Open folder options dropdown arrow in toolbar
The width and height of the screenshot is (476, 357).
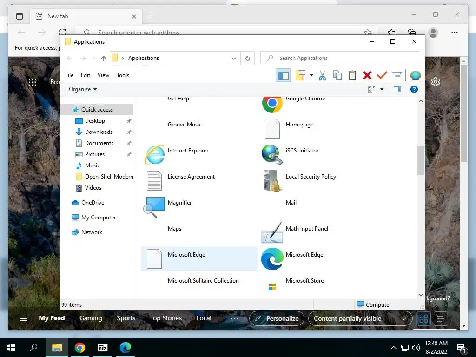tap(311, 75)
